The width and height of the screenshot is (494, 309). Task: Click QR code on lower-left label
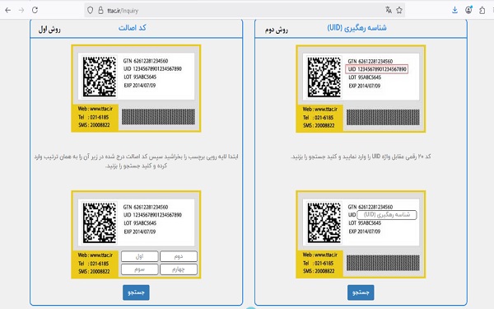click(x=100, y=223)
